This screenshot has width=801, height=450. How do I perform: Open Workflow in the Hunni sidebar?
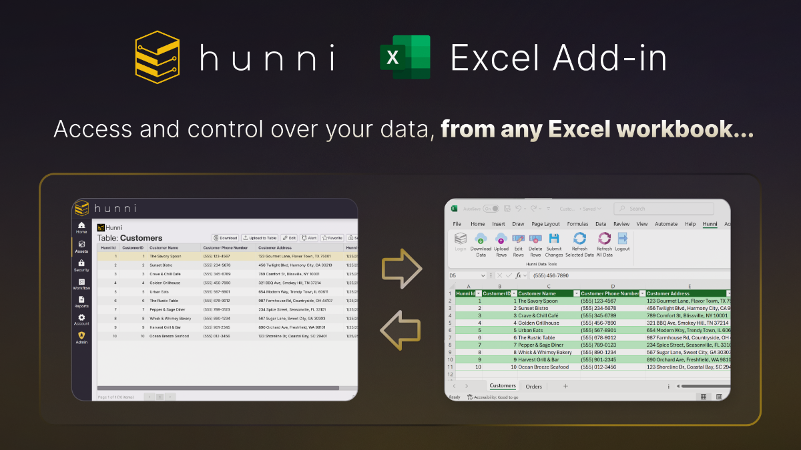click(81, 283)
